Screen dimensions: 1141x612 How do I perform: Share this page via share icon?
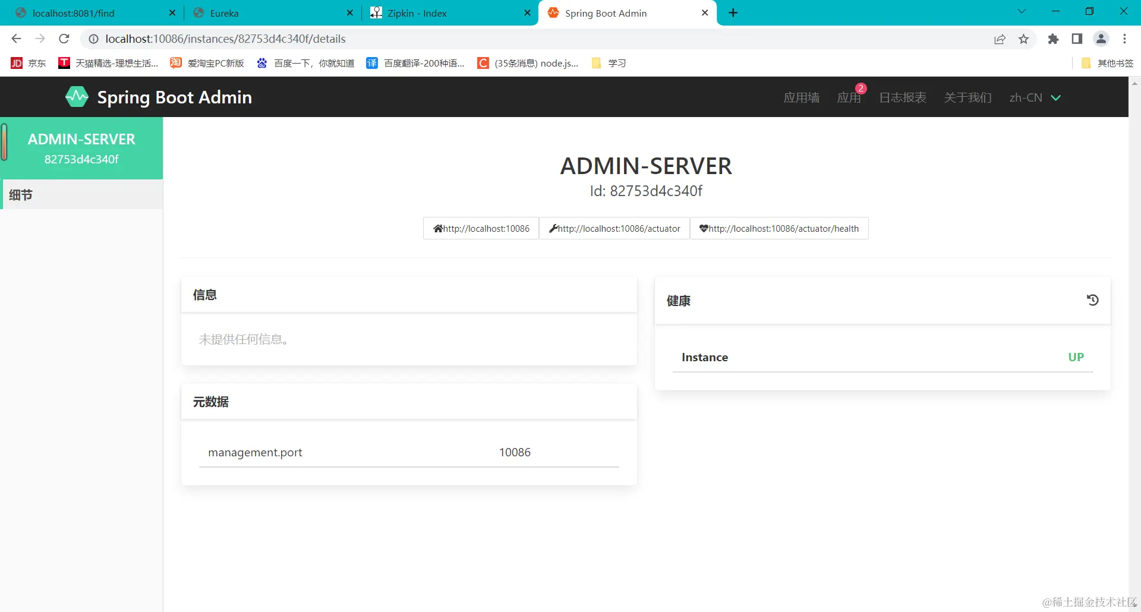[x=1000, y=39]
